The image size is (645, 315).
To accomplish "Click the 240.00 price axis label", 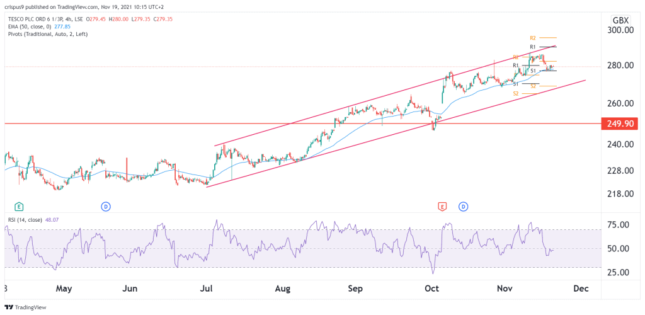I will click(x=620, y=144).
